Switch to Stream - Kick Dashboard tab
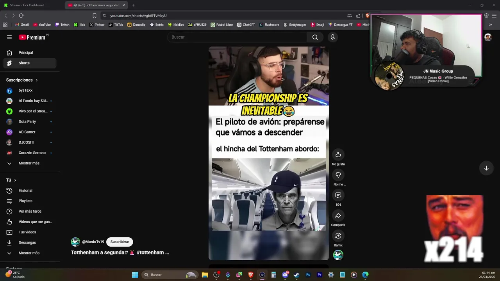 pyautogui.click(x=32, y=5)
